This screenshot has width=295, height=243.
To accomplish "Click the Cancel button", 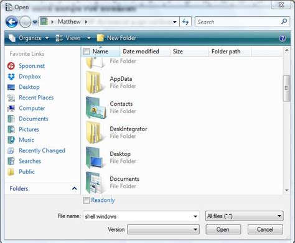I will coord(265,229).
